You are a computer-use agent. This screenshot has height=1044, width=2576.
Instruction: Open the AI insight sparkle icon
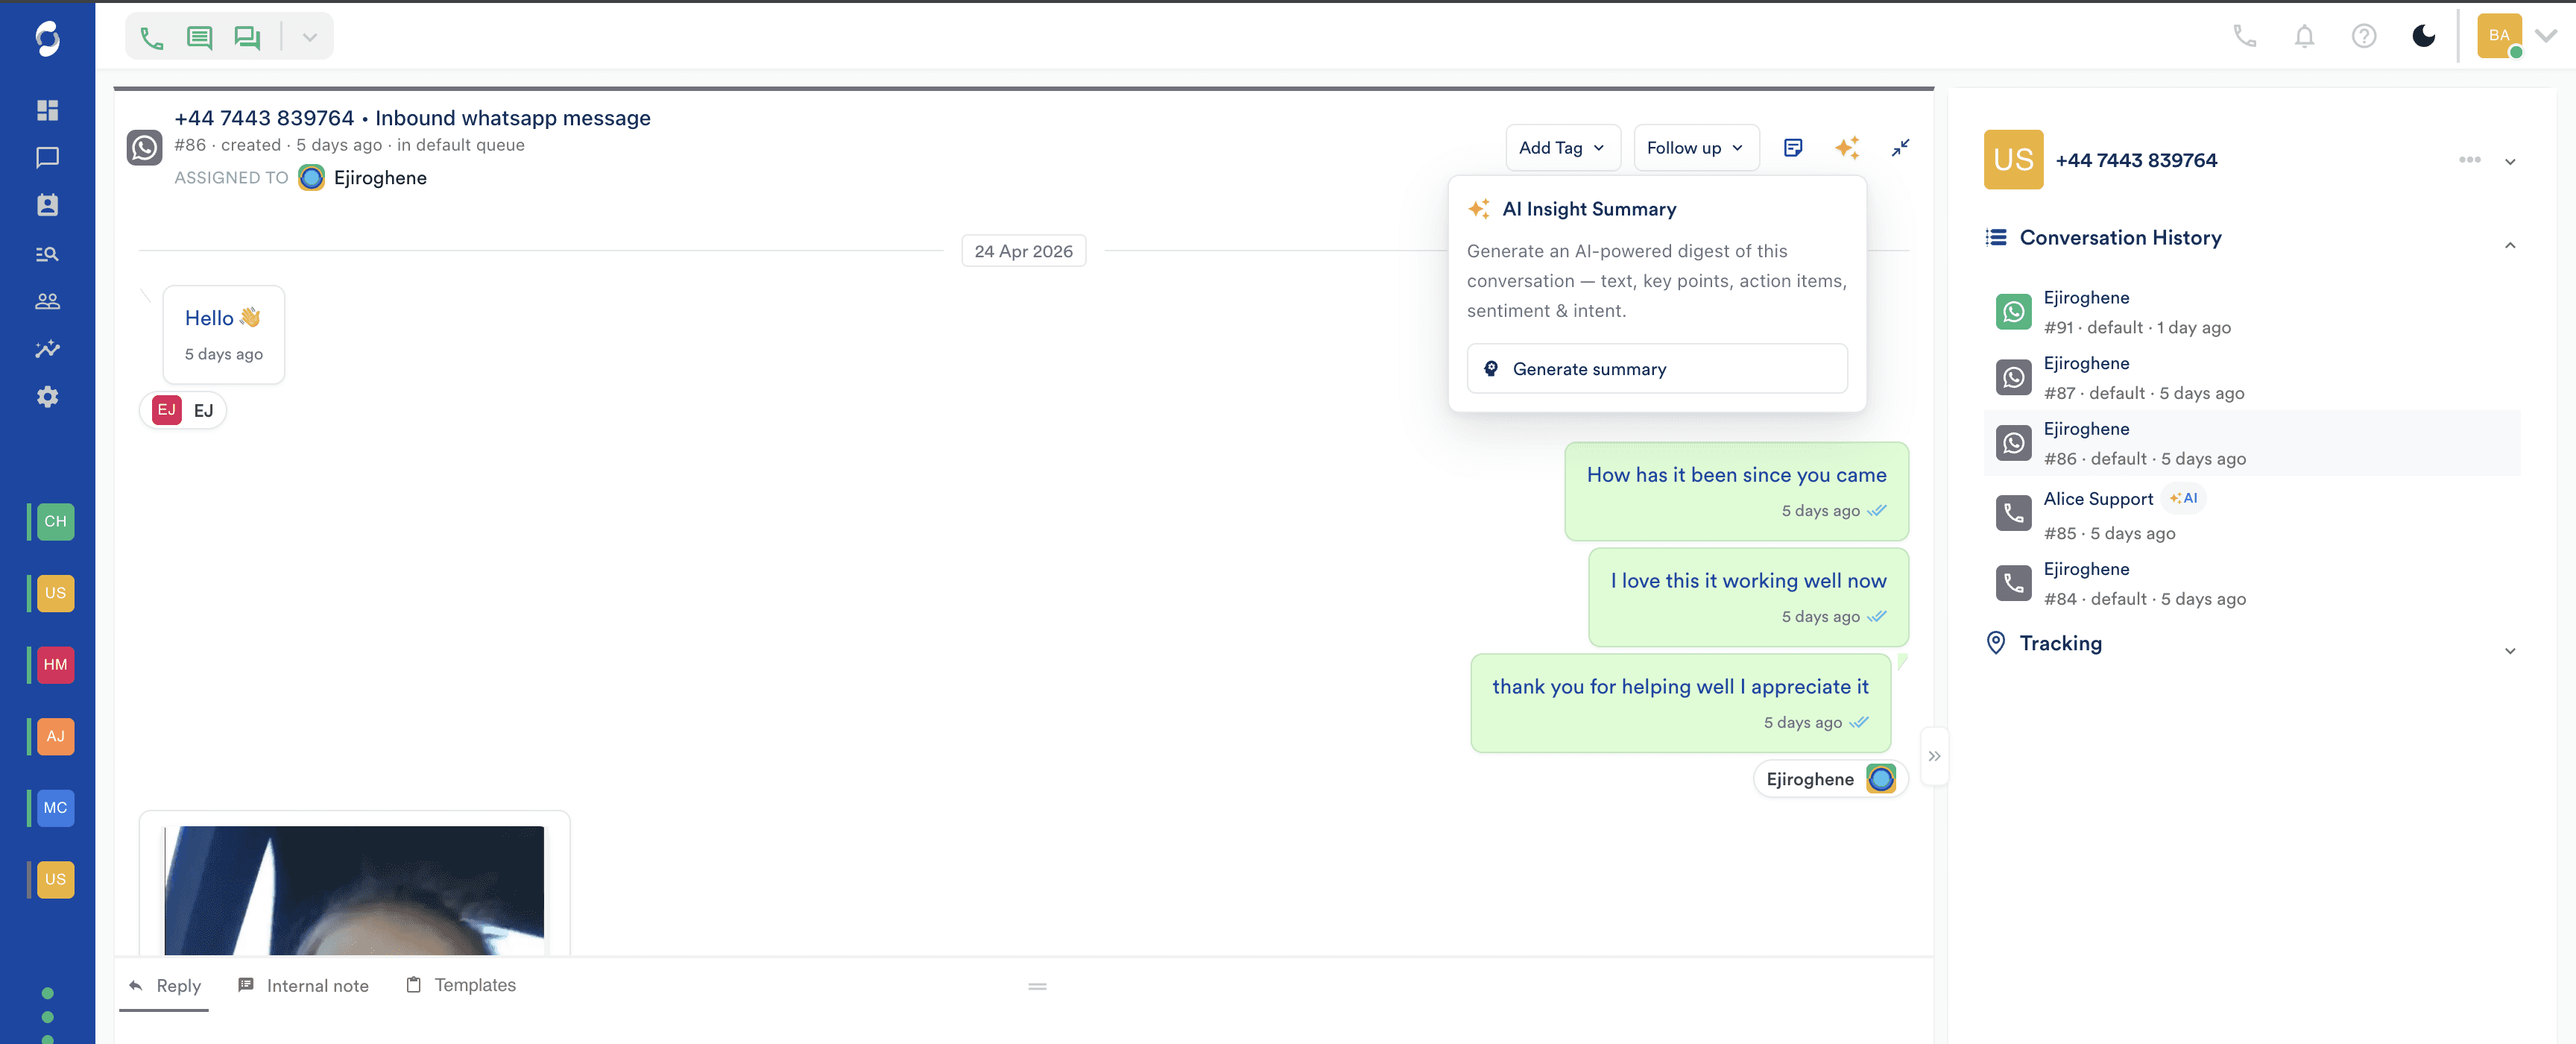(1846, 148)
